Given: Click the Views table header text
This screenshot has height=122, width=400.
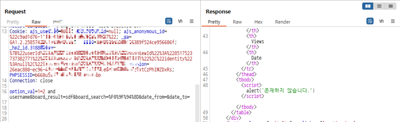Looking at the screenshot, I should coord(257,41).
